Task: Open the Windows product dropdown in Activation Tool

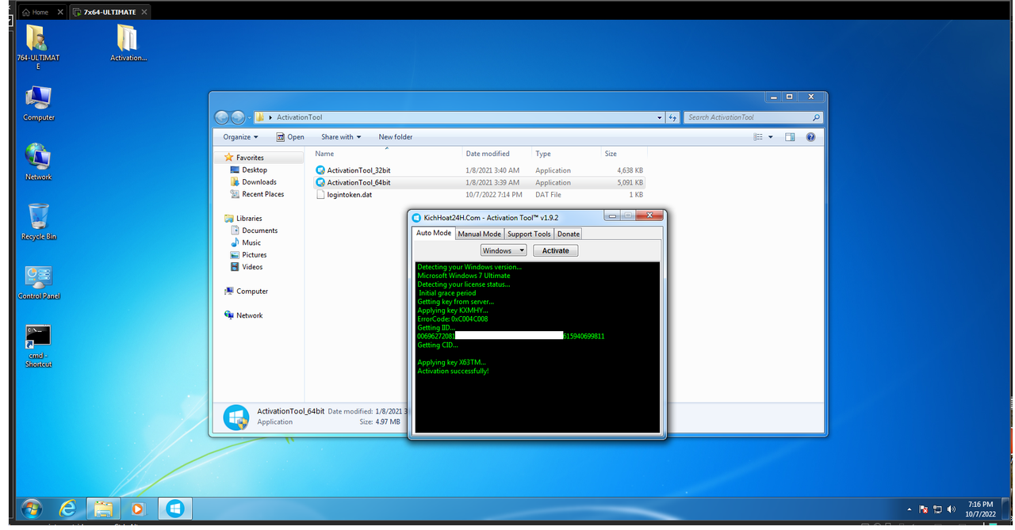Action: pos(504,250)
